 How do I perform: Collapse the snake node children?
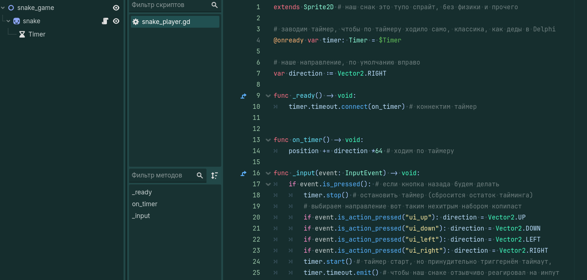[x=8, y=21]
